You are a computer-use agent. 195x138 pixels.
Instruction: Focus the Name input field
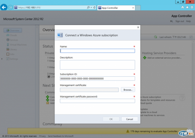pos(97,51)
